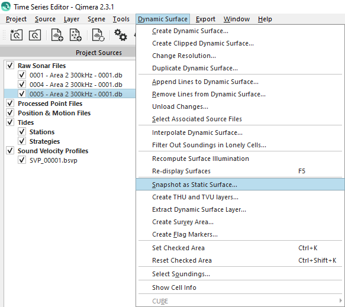Select the Sound Velocity Profiles tree node

(53, 151)
